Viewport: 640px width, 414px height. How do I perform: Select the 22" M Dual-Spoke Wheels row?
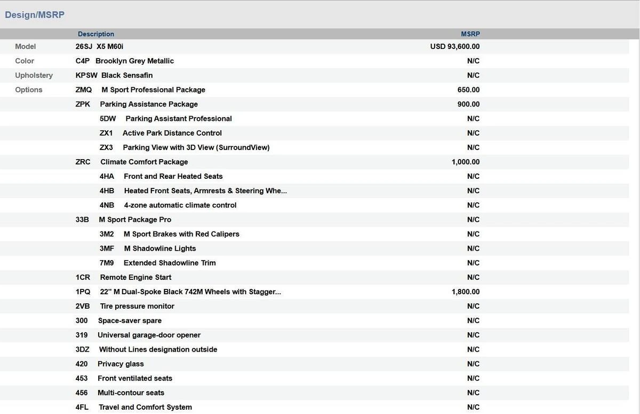(x=190, y=292)
